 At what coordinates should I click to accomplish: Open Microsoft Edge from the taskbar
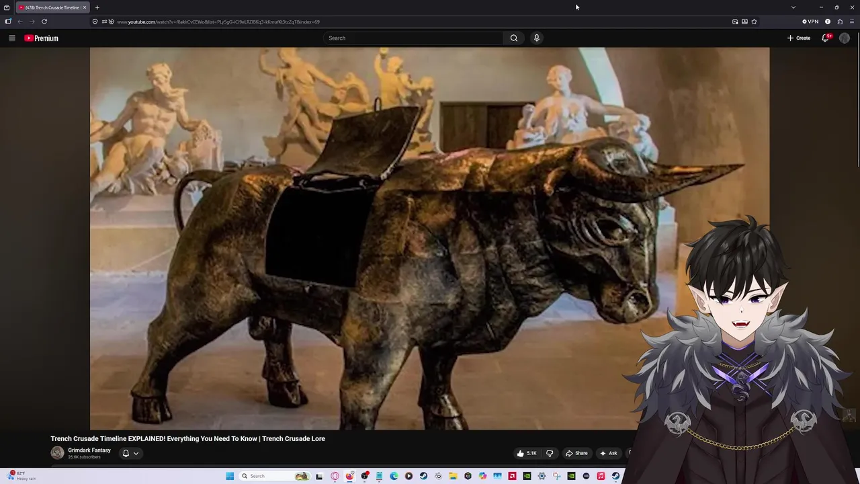[x=394, y=476]
